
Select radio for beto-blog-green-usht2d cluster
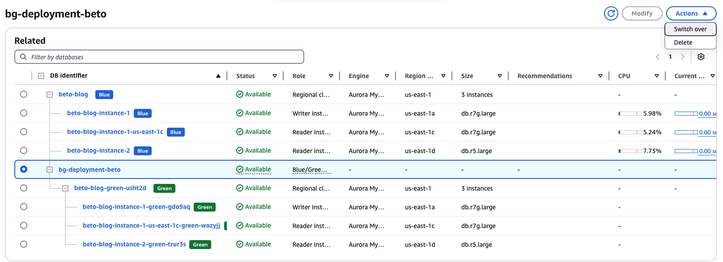point(24,188)
